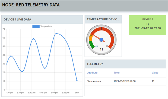Click the 10 y-axis label
168x99 pixels.
[4, 81]
